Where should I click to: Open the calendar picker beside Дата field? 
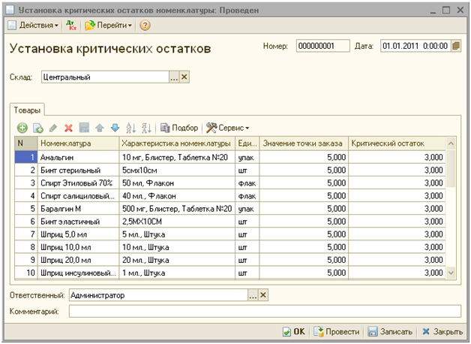[455, 47]
